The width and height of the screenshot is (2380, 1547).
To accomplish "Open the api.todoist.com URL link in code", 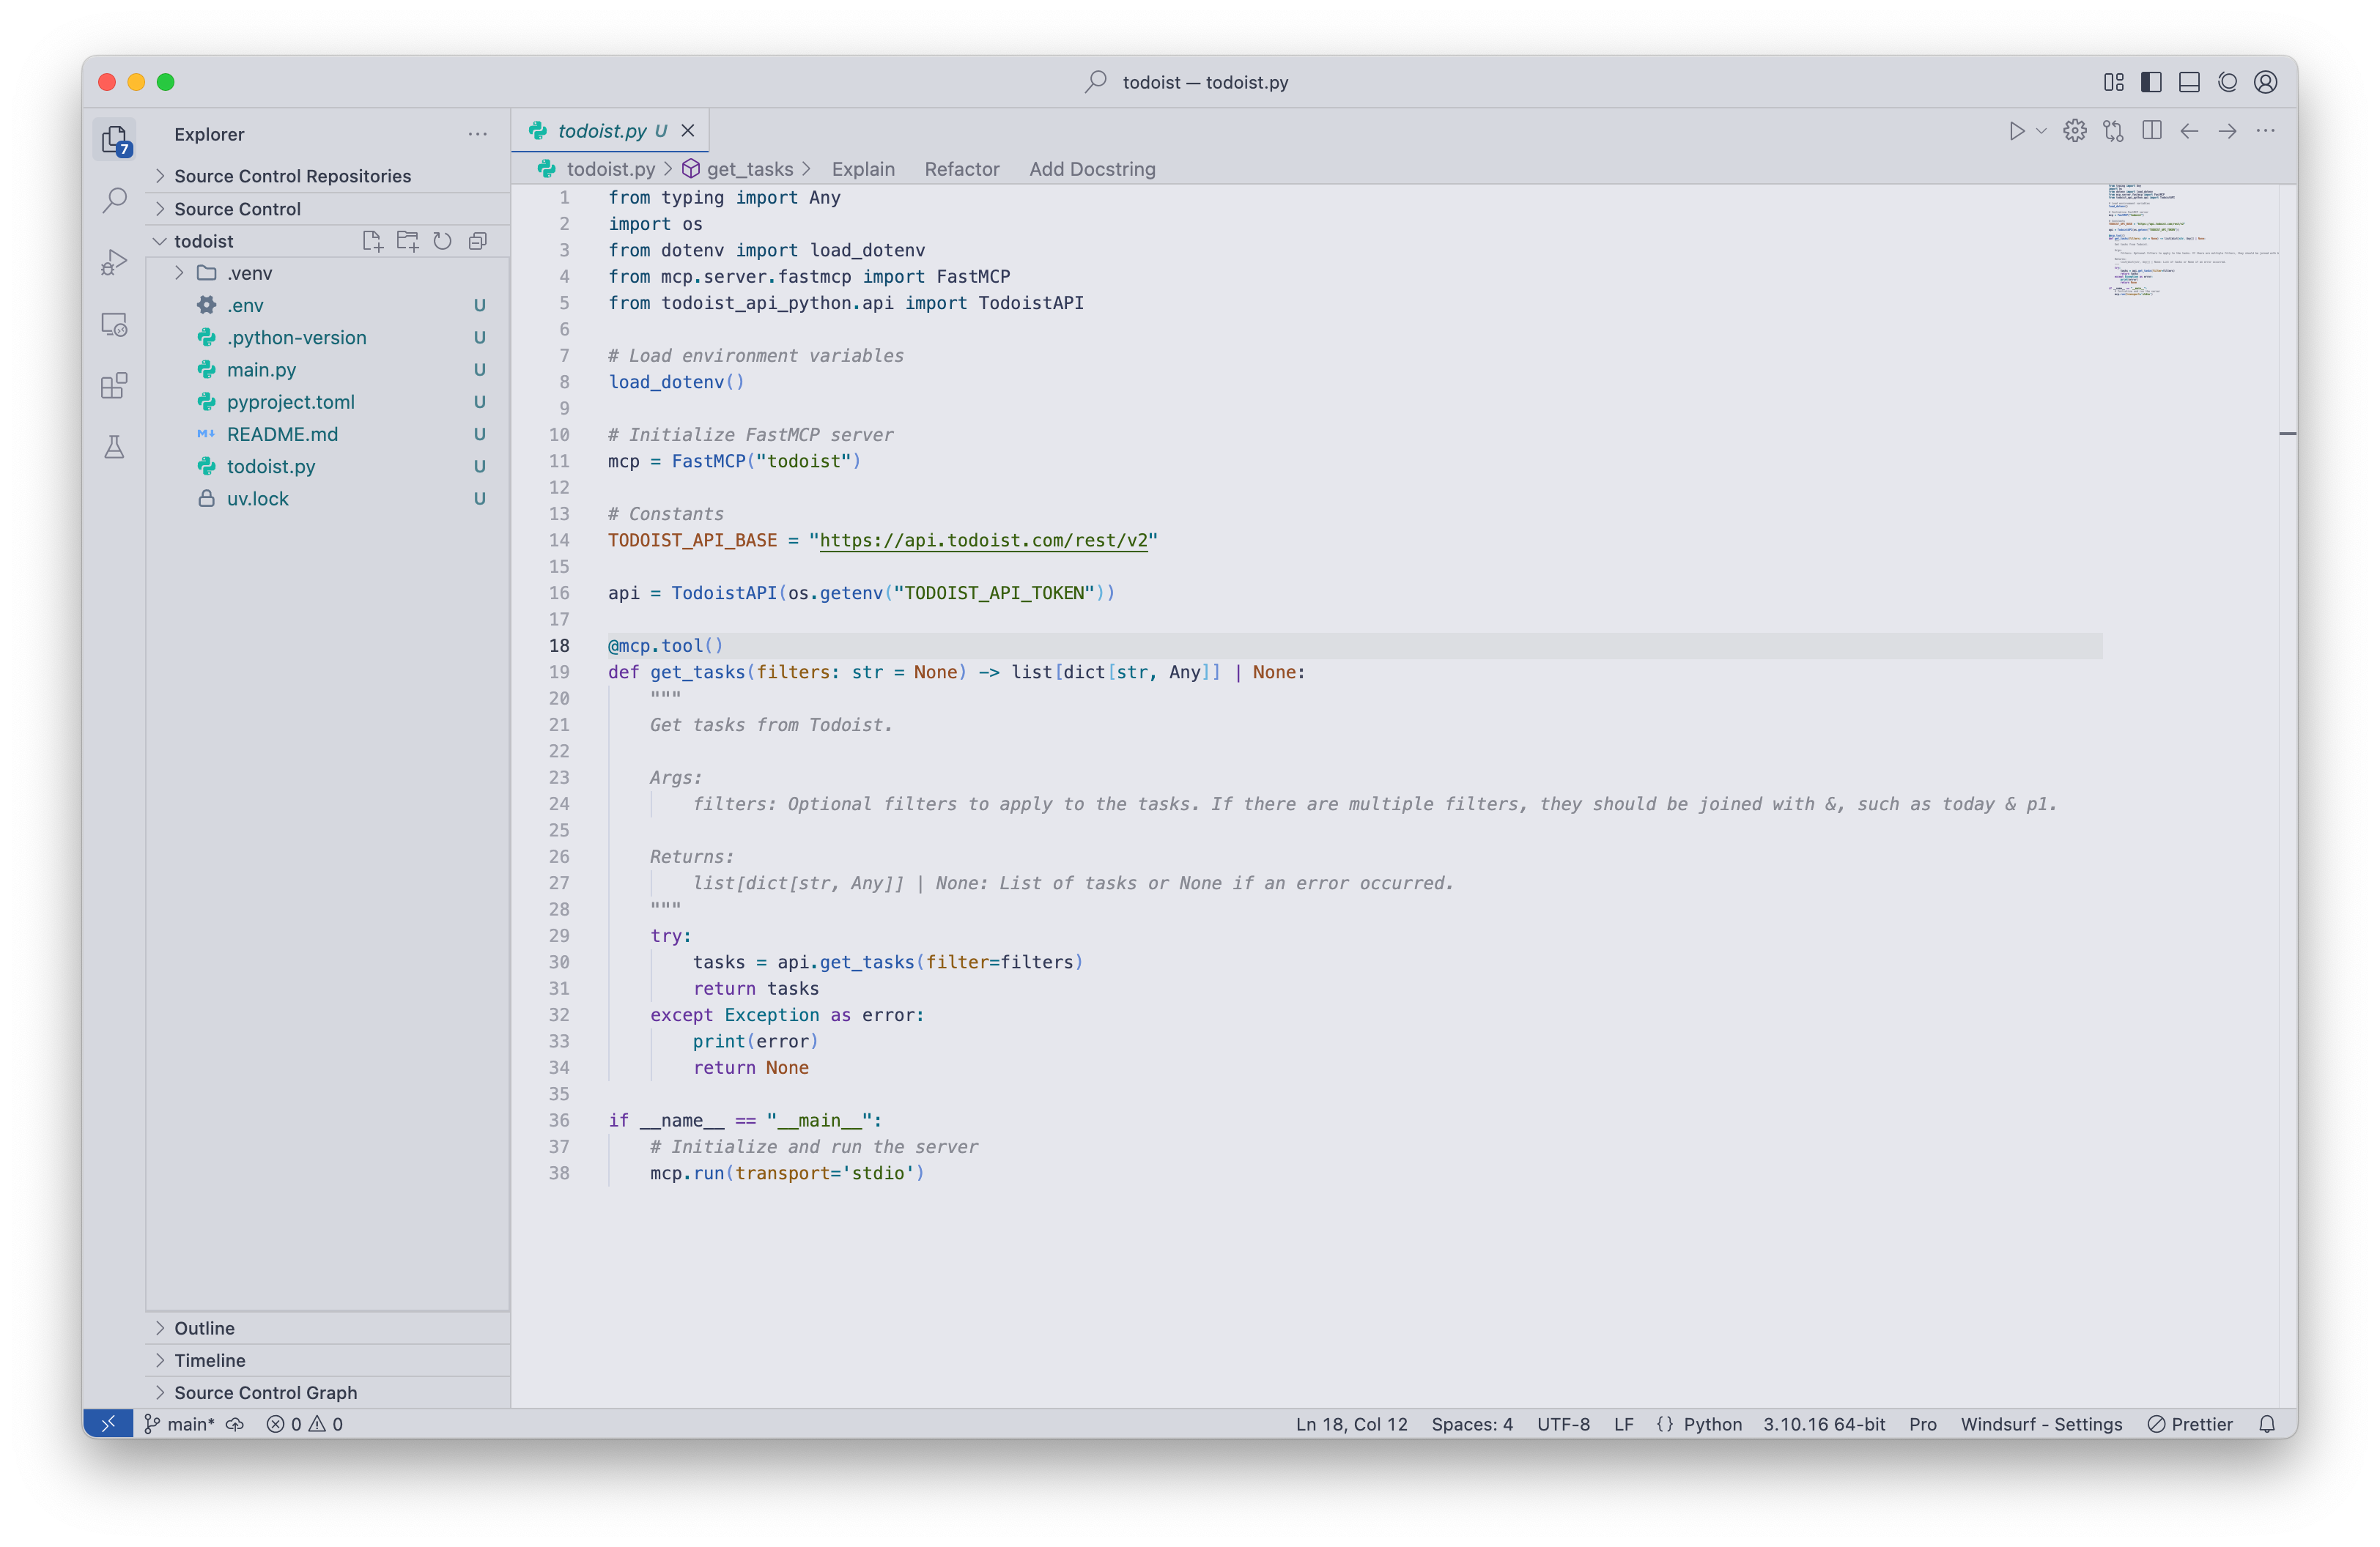I will [x=983, y=541].
